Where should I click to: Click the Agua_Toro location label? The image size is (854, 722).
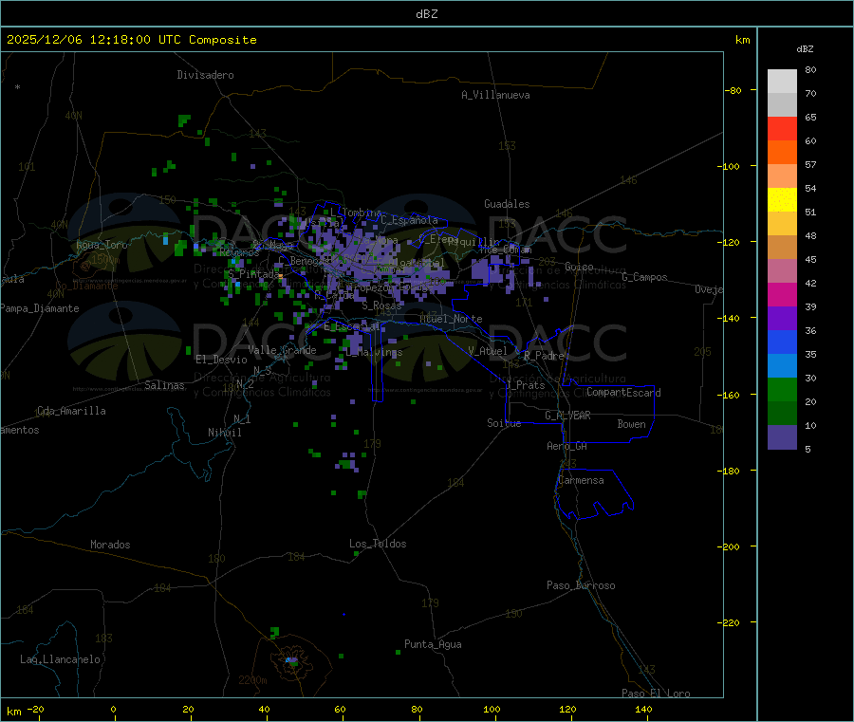tap(102, 245)
